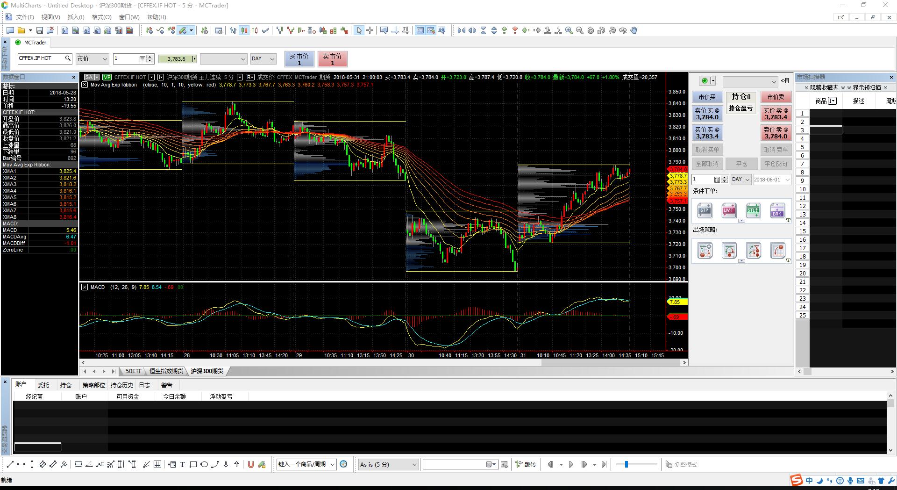Open the 文件(F) menu

25,17
